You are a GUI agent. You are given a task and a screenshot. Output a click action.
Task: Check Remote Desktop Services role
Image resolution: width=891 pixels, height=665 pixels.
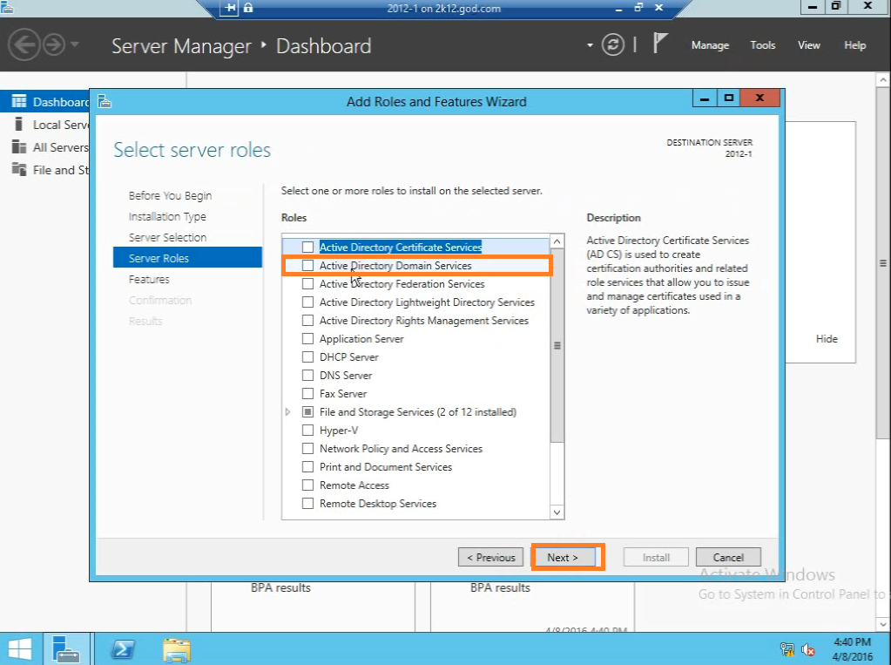tap(308, 504)
